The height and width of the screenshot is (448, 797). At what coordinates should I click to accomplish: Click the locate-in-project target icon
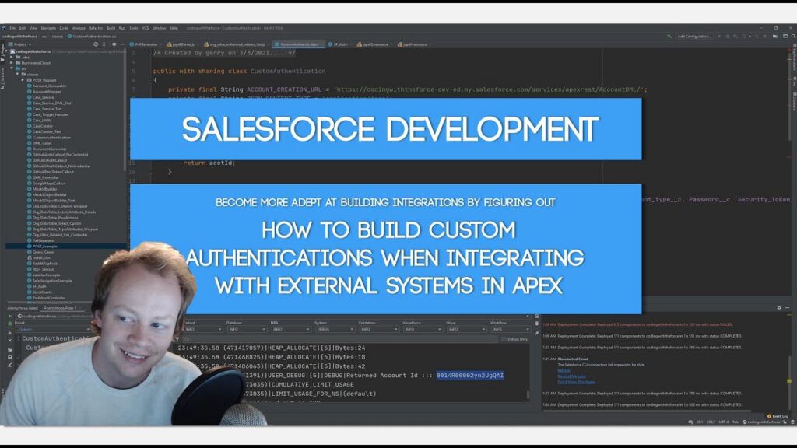(x=96, y=44)
